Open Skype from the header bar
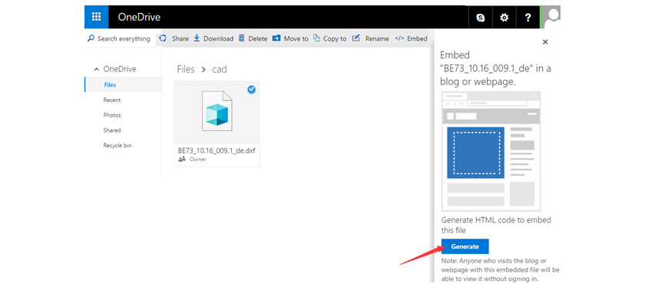This screenshot has width=645, height=287. (480, 18)
